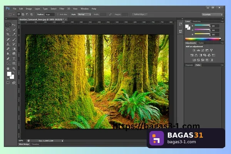Switch to the Swatches tab
This screenshot has width=231, height=154.
[x=196, y=22]
